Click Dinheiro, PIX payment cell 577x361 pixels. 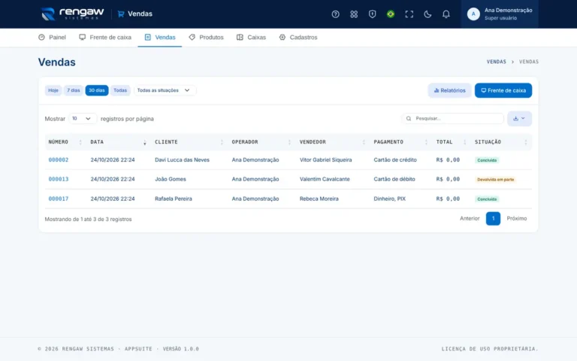390,199
